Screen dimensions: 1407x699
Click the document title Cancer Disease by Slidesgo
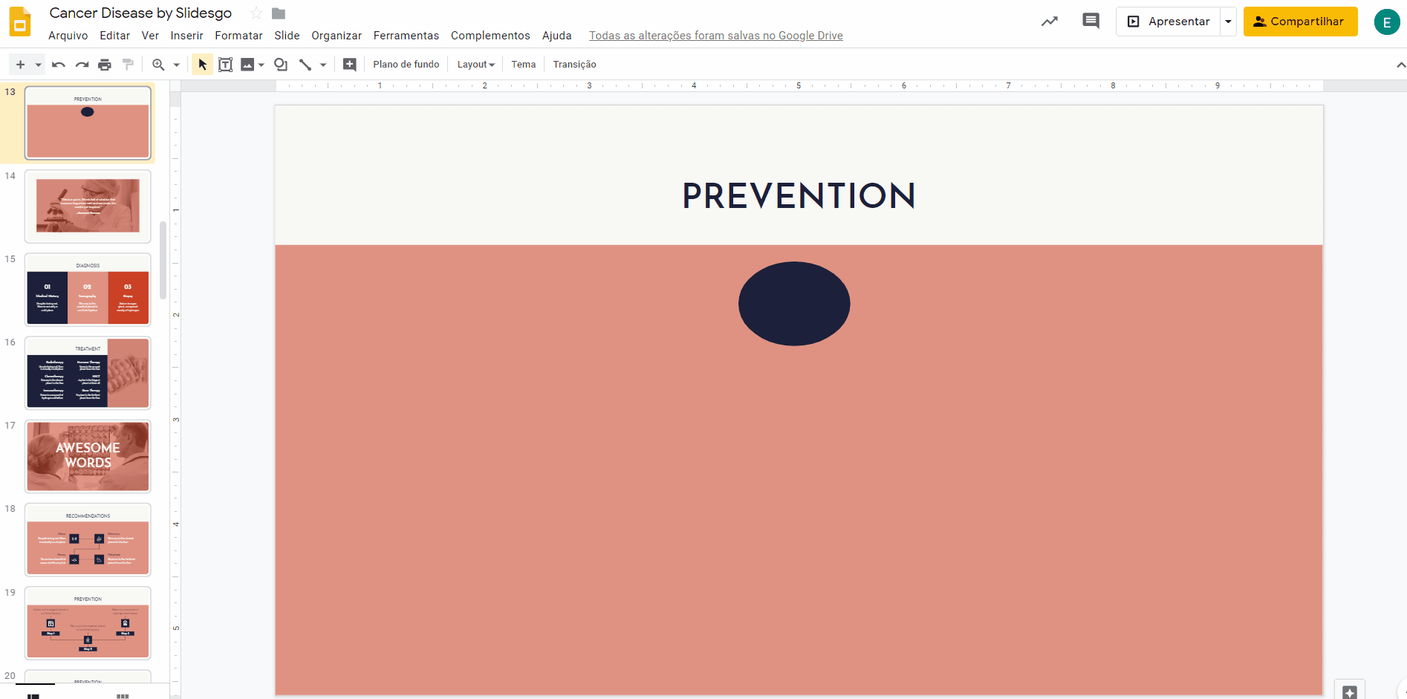pos(140,13)
